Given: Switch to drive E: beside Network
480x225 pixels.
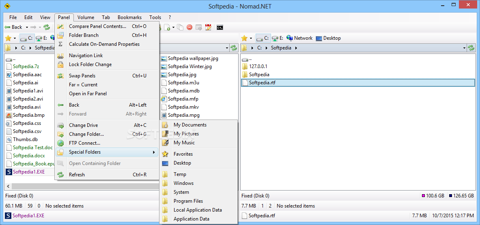Looking at the screenshot, I should tap(278, 38).
